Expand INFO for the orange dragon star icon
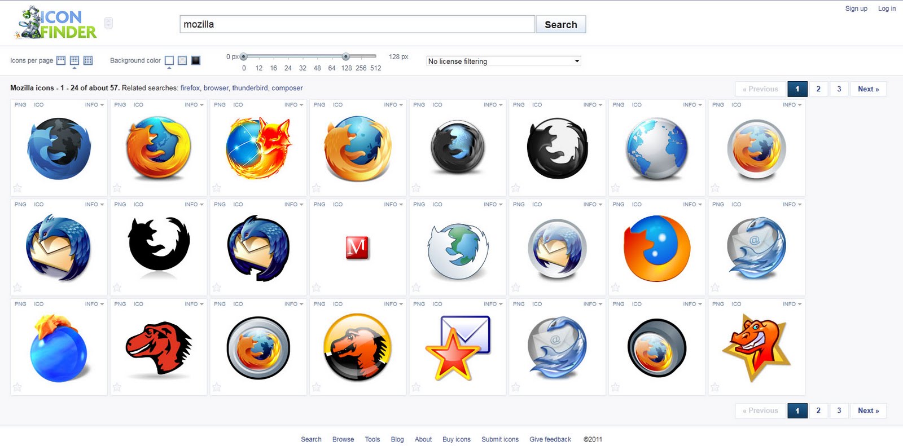903x446 pixels. point(792,304)
